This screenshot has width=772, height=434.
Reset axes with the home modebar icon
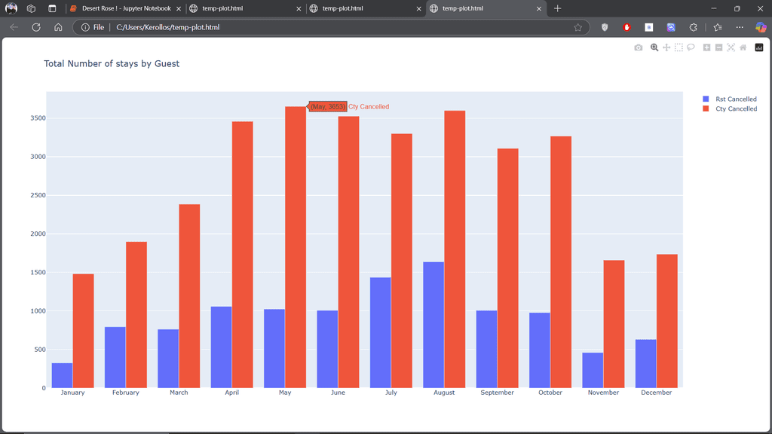(743, 47)
